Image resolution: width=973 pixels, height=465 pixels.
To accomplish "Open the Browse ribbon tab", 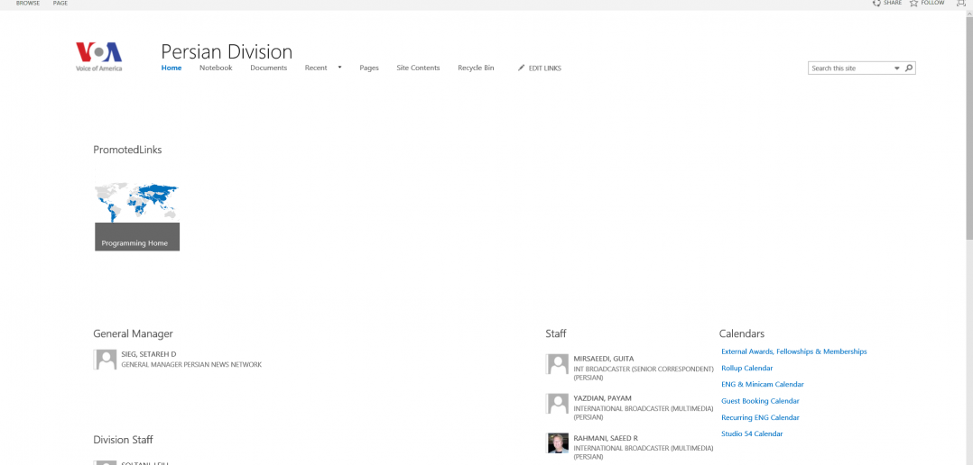I will point(28,3).
